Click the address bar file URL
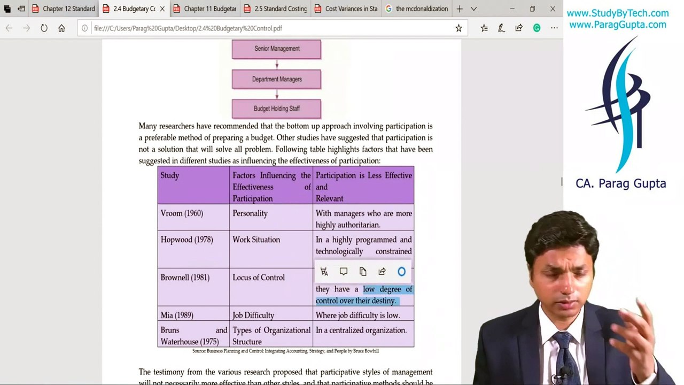This screenshot has height=385, width=684. [x=188, y=28]
